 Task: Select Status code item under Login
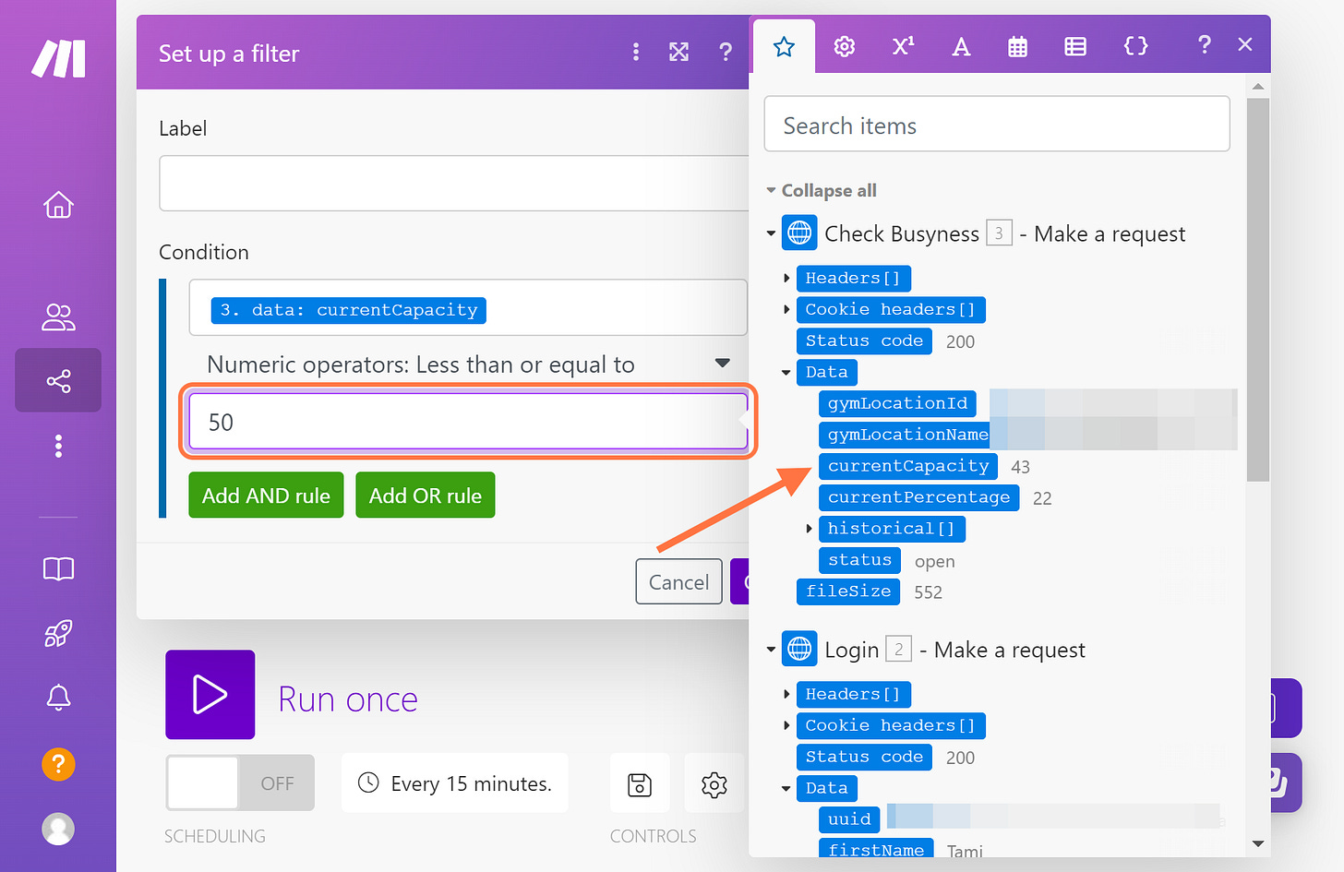tap(864, 757)
